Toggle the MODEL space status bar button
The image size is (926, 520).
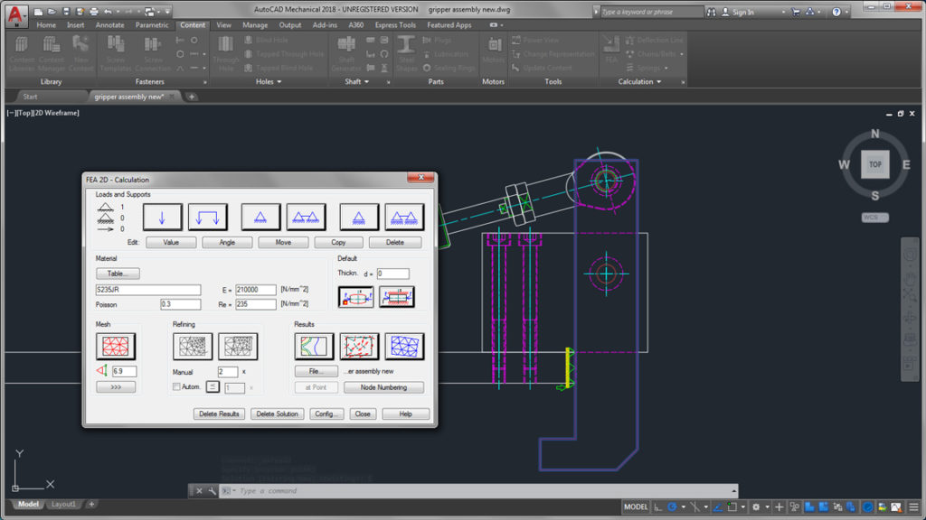tap(635, 507)
